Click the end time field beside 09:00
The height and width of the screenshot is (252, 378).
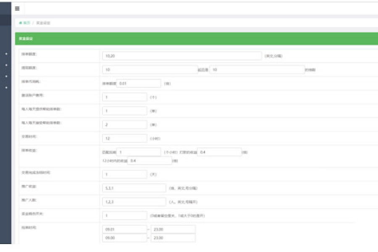point(173,238)
